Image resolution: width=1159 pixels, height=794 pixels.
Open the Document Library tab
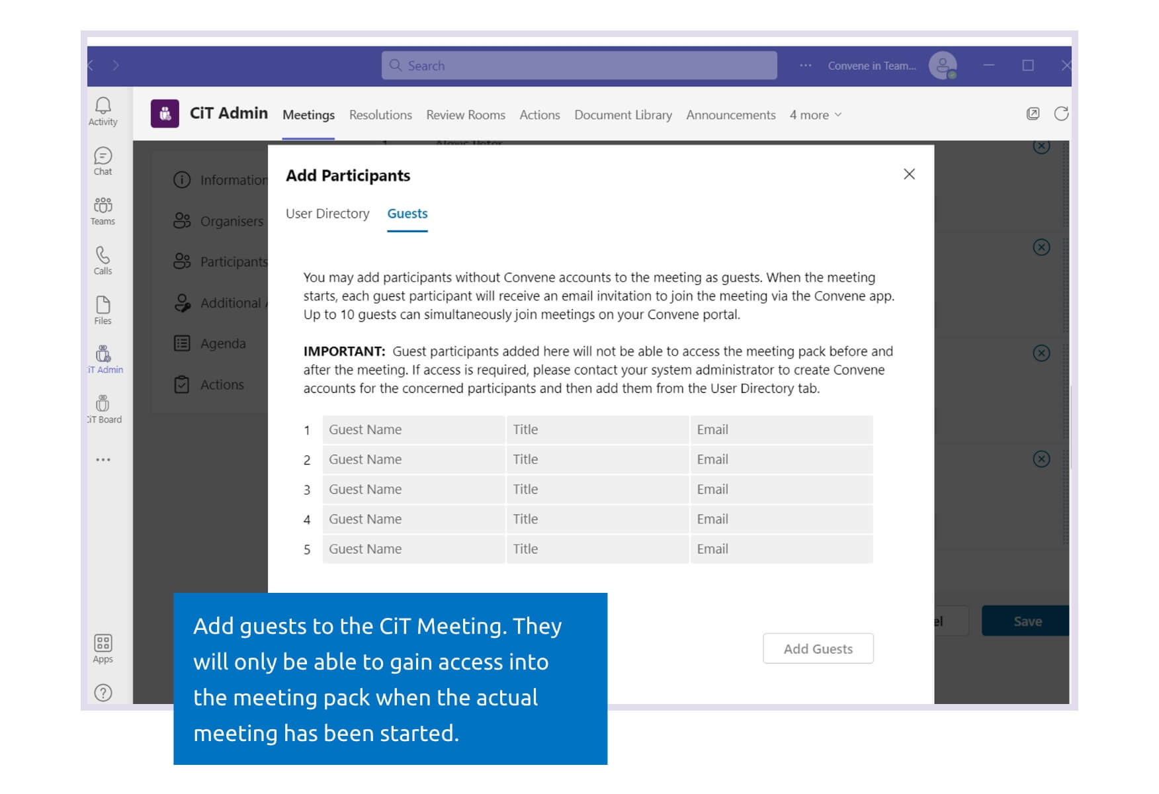[622, 115]
